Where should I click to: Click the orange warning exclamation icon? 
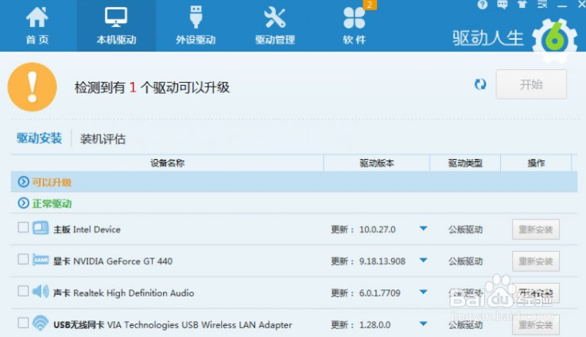pyautogui.click(x=33, y=87)
